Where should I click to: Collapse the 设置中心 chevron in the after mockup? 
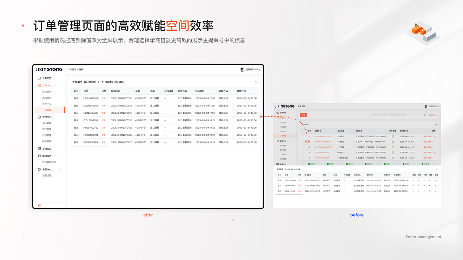coord(60,169)
